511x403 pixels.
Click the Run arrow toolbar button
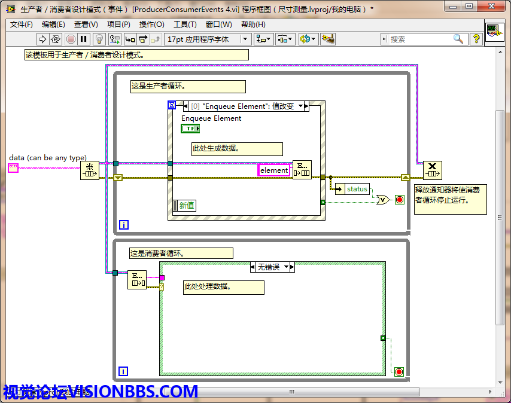pos(42,39)
